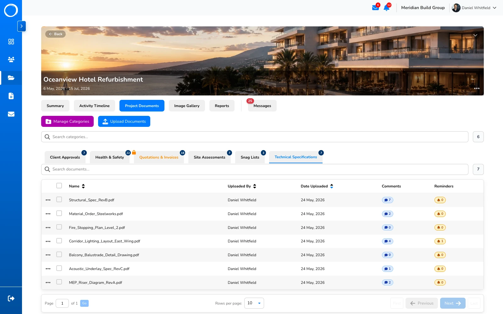Switch to the Activity Timeline tab

click(95, 106)
